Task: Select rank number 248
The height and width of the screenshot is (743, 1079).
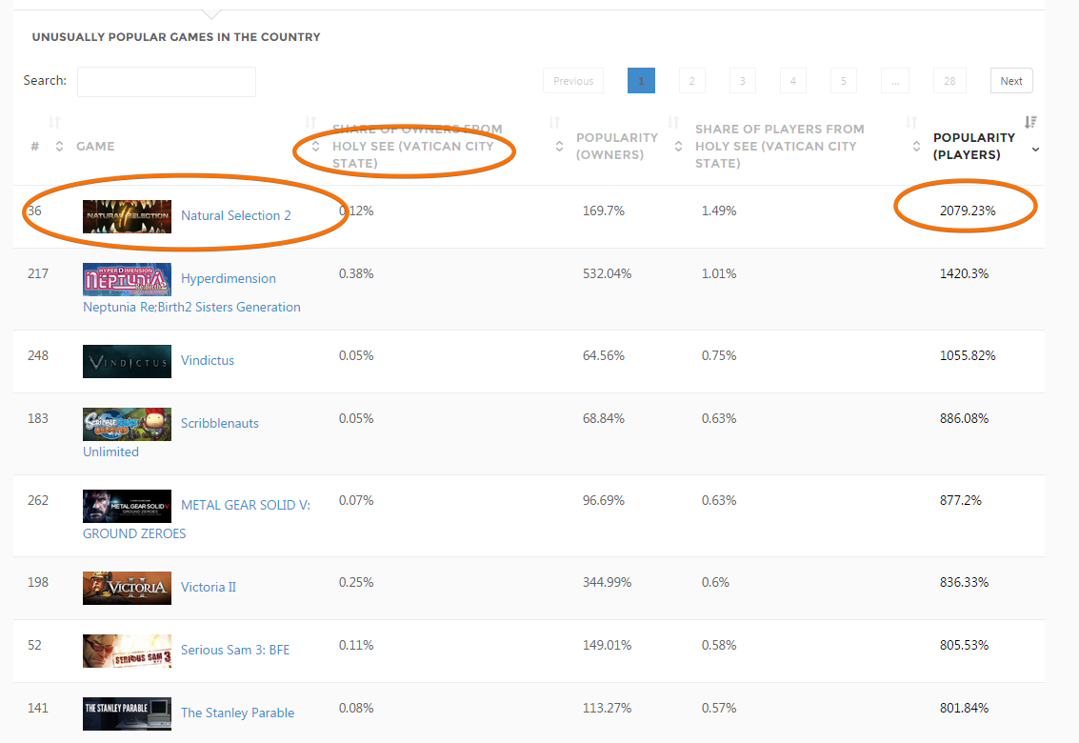Action: pyautogui.click(x=38, y=355)
